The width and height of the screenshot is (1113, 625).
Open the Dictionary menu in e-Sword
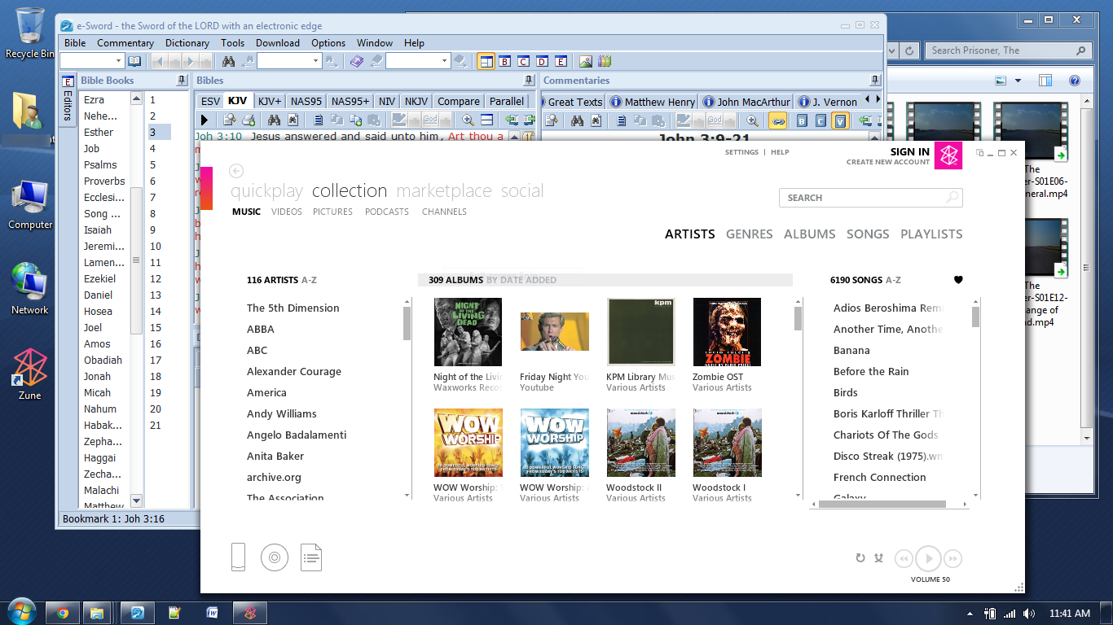tap(187, 43)
